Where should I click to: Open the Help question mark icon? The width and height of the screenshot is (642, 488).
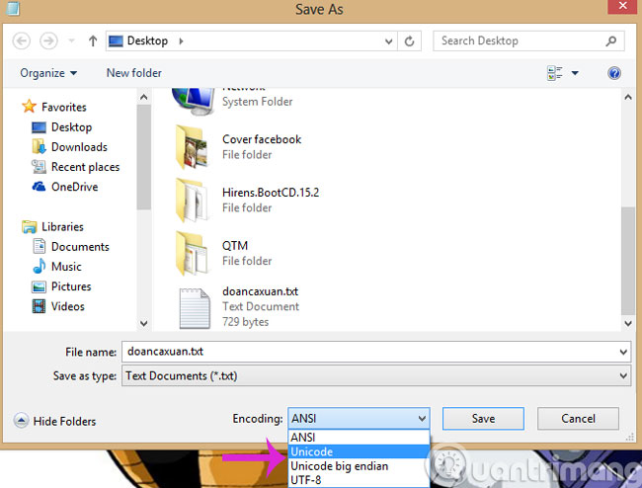point(614,73)
